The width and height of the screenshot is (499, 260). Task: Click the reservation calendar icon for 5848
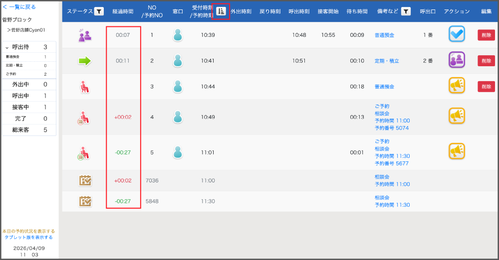tap(85, 201)
